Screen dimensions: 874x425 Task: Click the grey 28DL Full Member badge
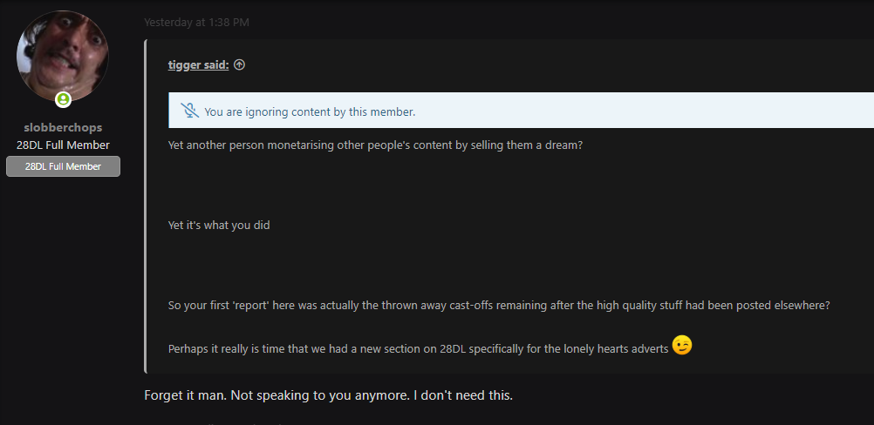click(63, 166)
